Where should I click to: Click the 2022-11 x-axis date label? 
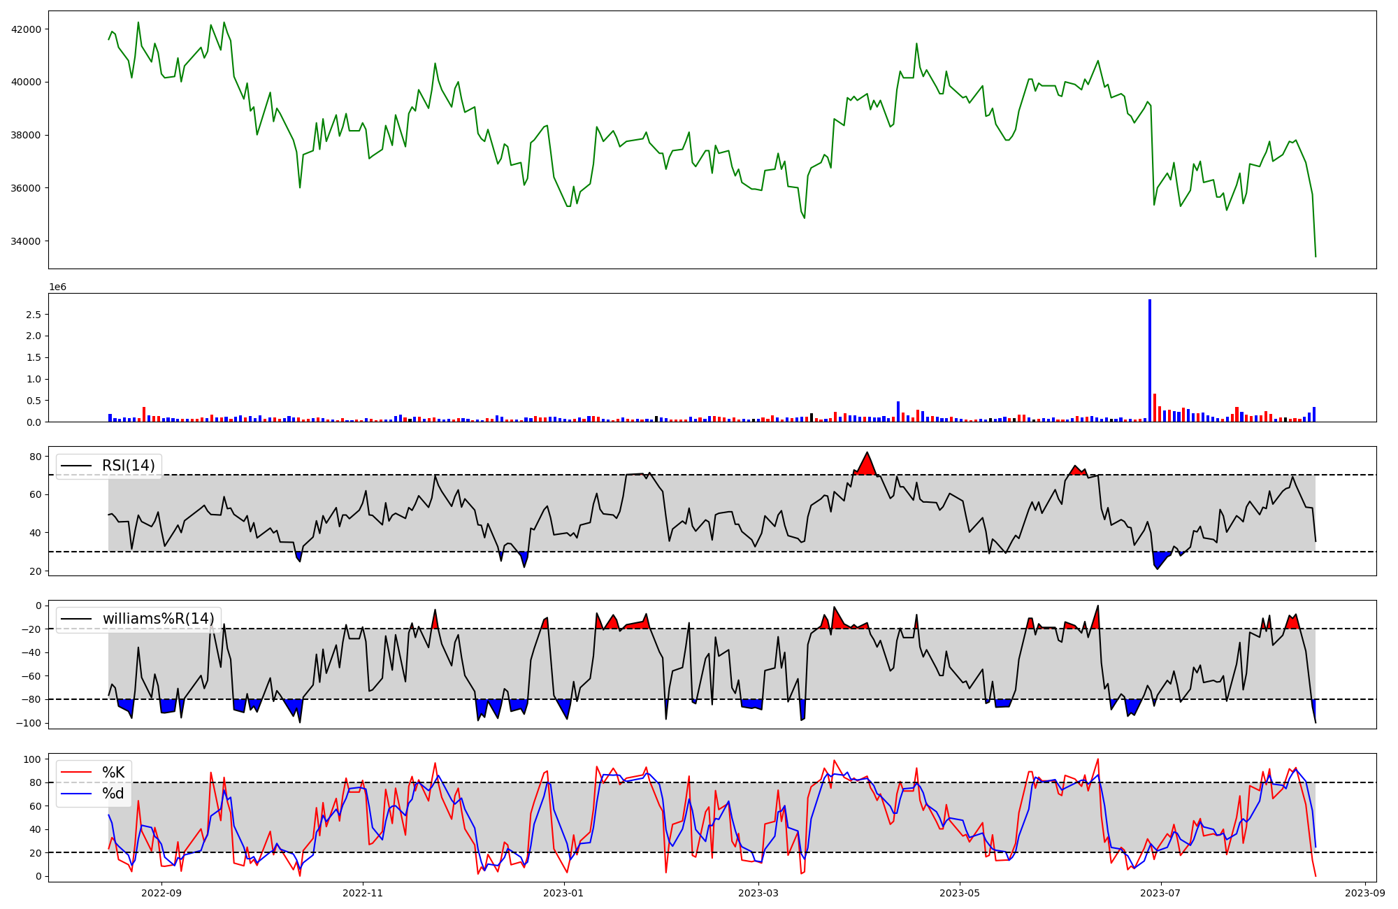point(363,893)
